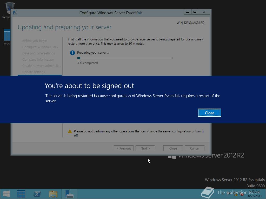Select the 'Configure Windows Serv...' wizard step
Screen dimensions: 266x199
(41, 47)
